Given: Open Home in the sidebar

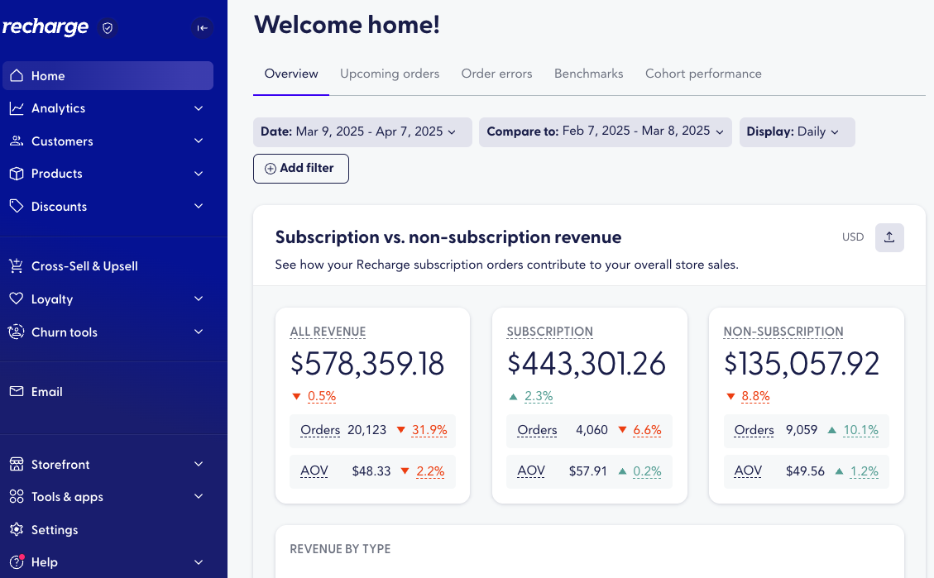Looking at the screenshot, I should [x=108, y=75].
